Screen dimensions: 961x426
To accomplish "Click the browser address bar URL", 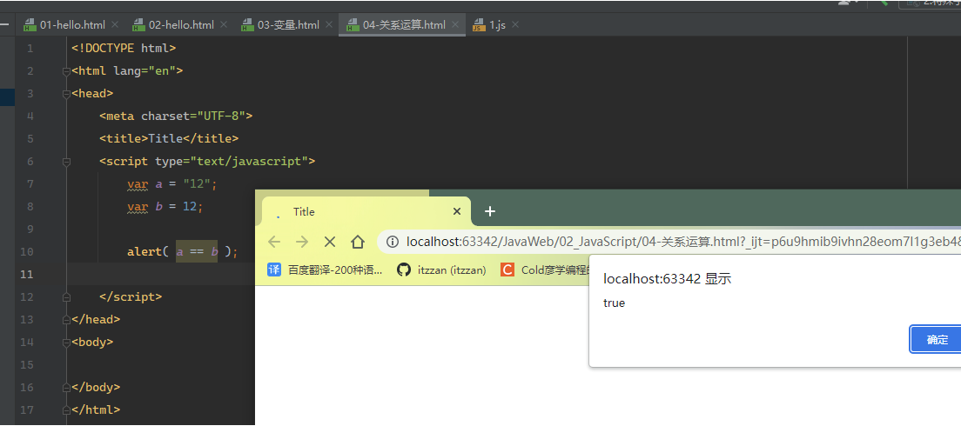I will [683, 242].
